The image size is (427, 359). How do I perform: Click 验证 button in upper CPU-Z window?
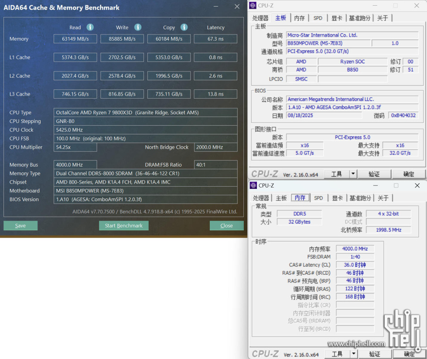pyautogui.click(x=374, y=174)
